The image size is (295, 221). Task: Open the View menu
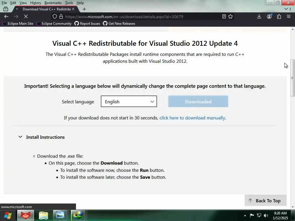pyautogui.click(x=23, y=3)
